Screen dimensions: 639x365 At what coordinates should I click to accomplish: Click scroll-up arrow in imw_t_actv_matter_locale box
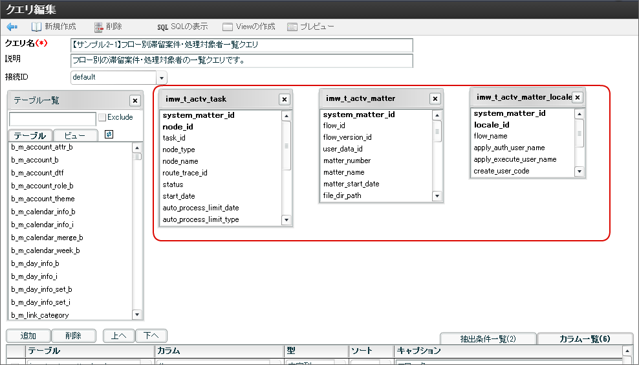pyautogui.click(x=579, y=114)
